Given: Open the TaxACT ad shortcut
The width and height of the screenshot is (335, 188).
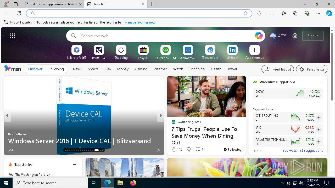Looking at the screenshot, I should 99,52.
